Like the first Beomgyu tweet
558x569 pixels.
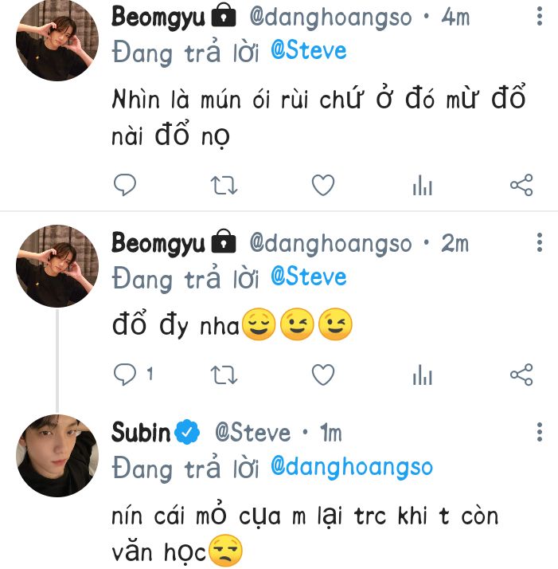point(322,186)
